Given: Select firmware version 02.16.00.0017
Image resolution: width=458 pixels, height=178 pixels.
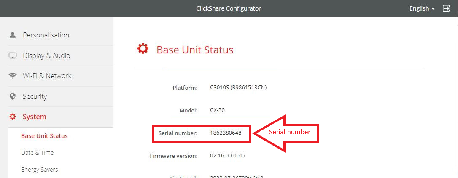Looking at the screenshot, I should pos(228,156).
